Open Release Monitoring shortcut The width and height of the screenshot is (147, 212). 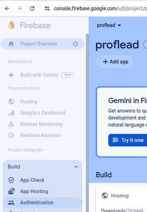[x=43, y=124]
